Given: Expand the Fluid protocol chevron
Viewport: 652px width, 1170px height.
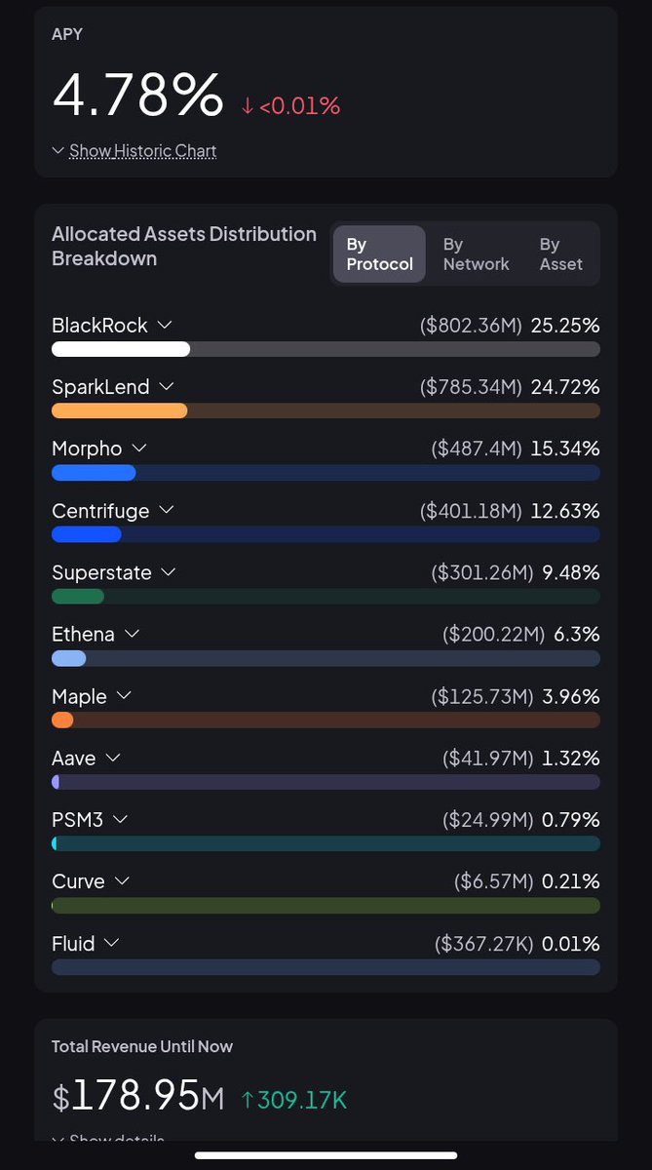Looking at the screenshot, I should (112, 943).
